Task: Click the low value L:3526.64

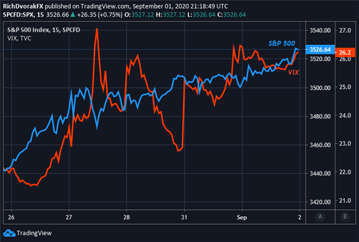Action: 201,14
